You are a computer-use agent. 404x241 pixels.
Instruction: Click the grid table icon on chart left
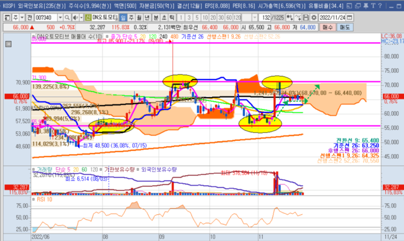[x=8, y=44]
